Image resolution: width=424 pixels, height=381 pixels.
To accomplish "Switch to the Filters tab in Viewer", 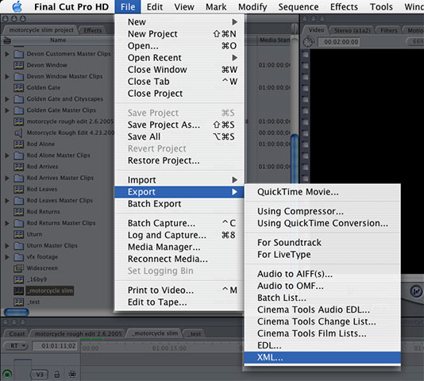I will pos(389,30).
